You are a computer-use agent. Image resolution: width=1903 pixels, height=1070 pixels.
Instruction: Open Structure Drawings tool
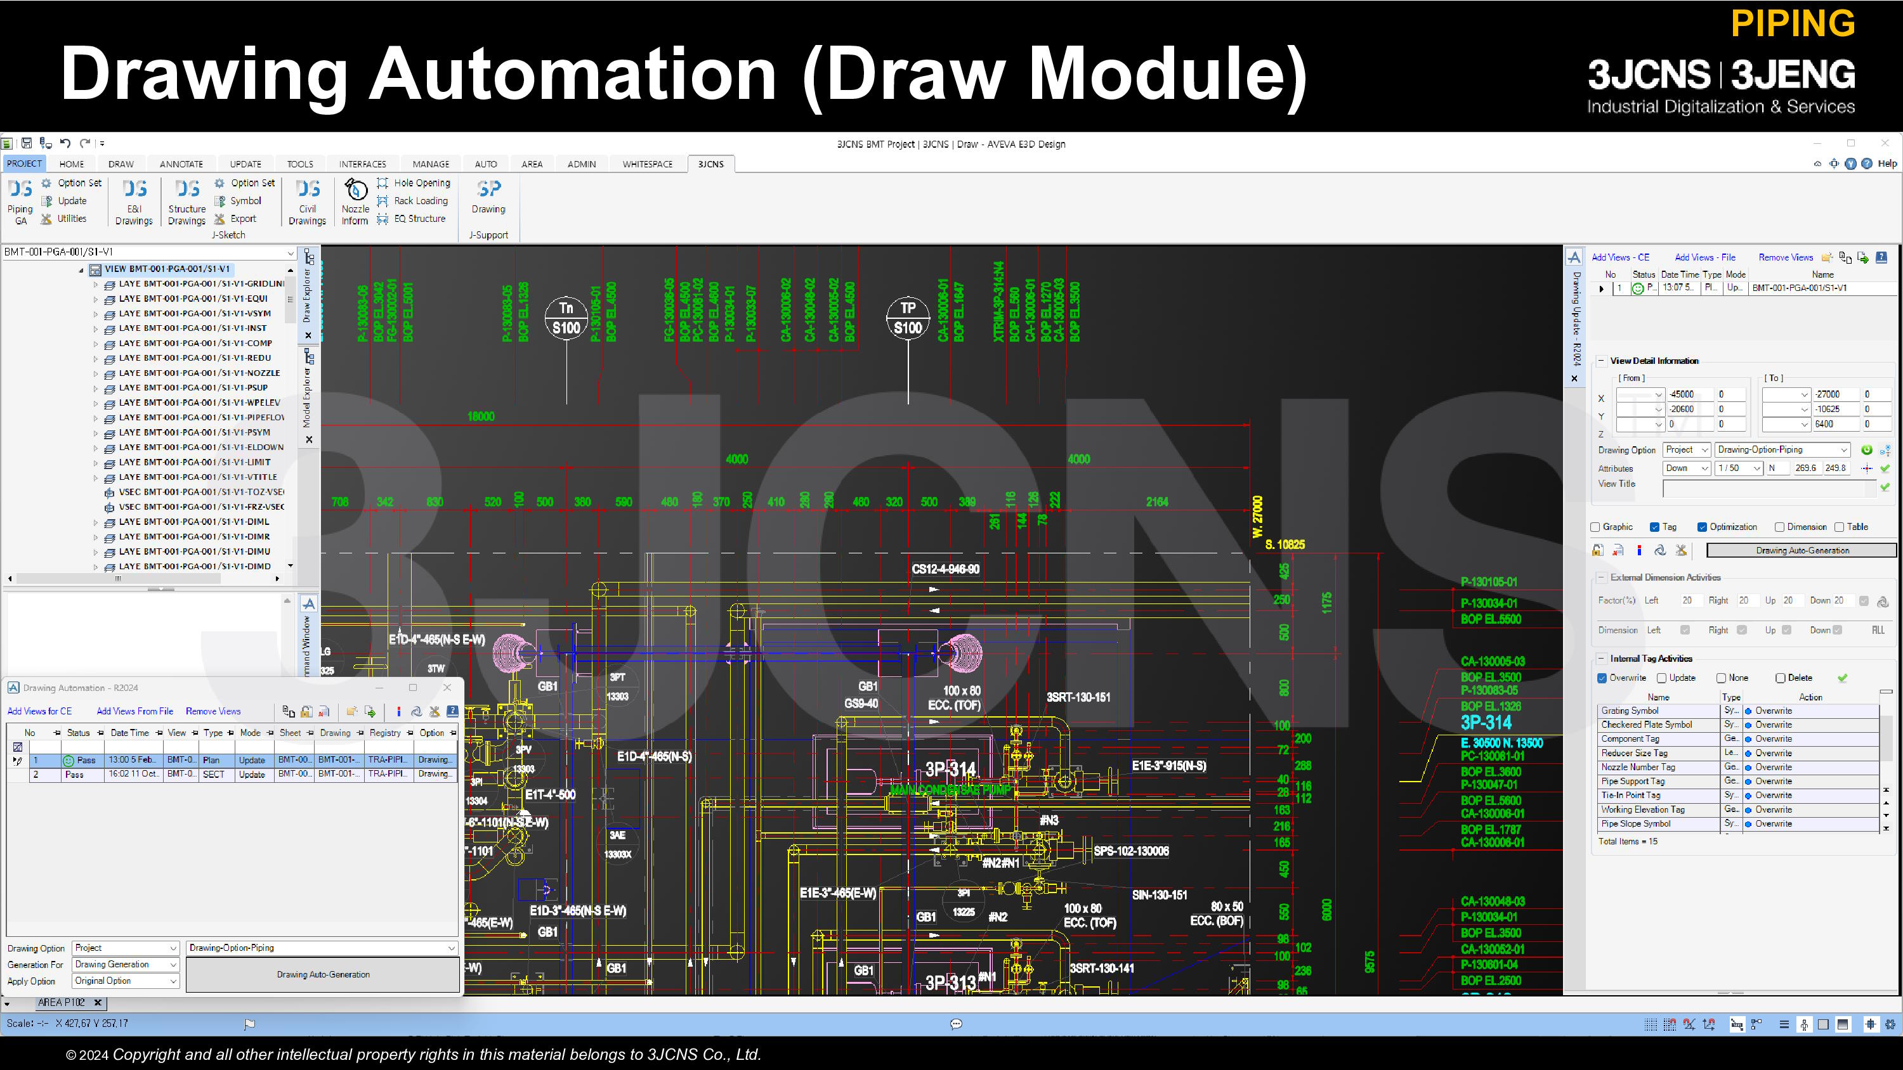point(187,201)
